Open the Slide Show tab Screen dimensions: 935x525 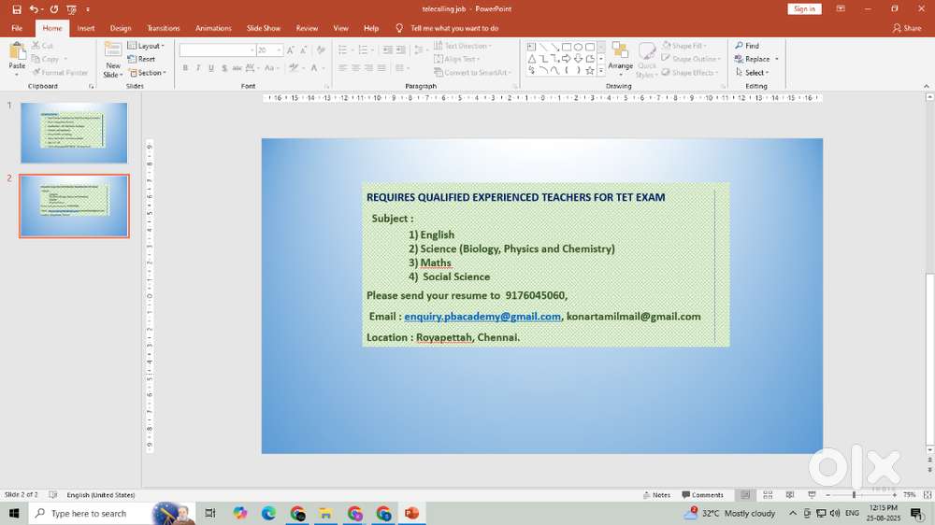[x=263, y=28]
